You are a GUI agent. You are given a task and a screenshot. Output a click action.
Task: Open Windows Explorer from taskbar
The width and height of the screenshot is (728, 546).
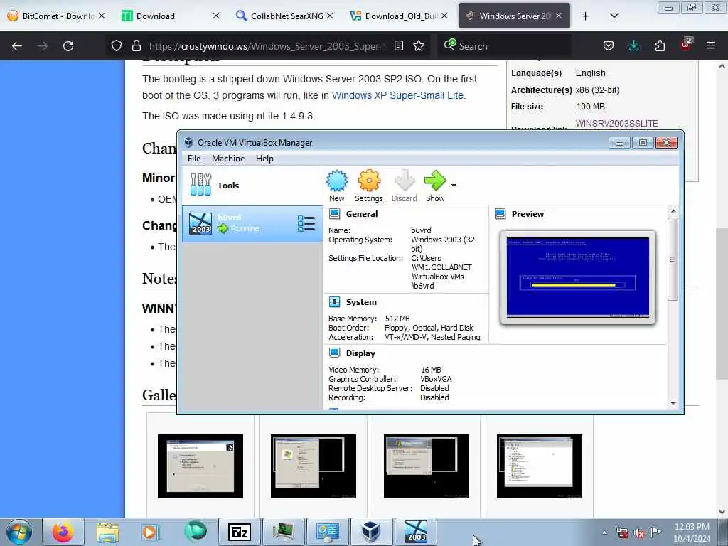coord(108,532)
